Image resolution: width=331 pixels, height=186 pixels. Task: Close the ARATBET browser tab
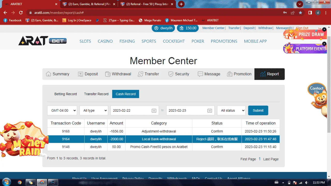(x=56, y=4)
